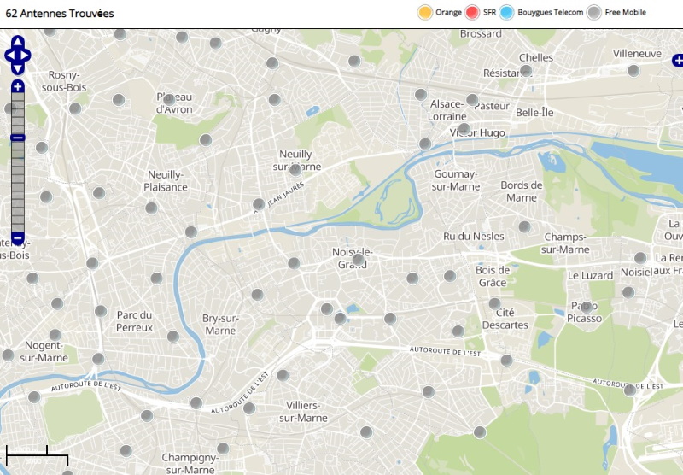The width and height of the screenshot is (683, 475).
Task: Expand the layer switcher plus on right edge
Action: pos(678,60)
